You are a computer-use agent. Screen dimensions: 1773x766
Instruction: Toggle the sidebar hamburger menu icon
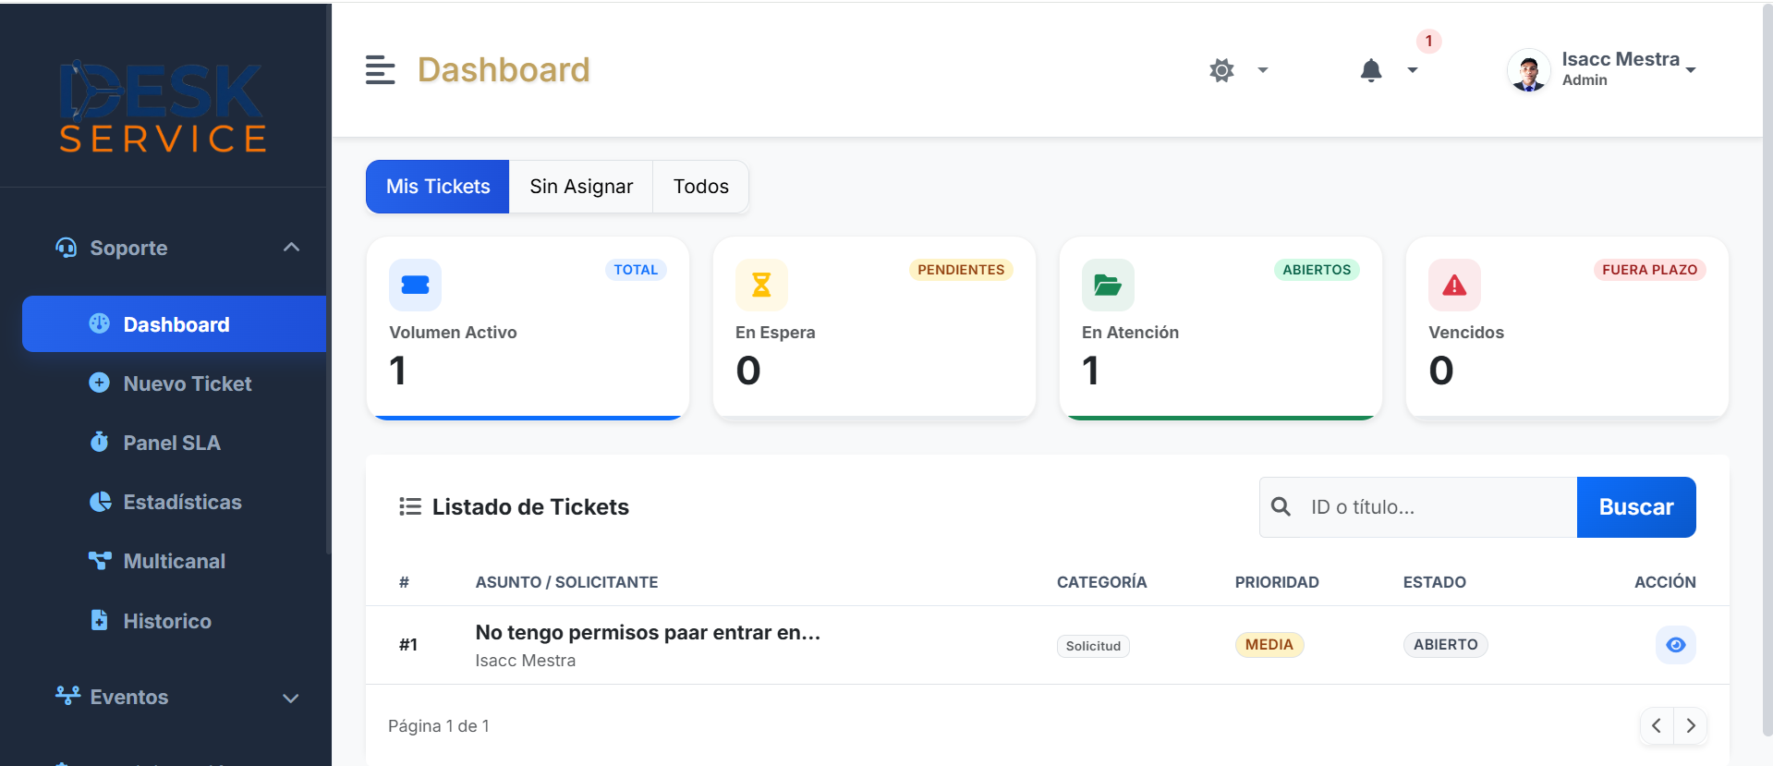(380, 70)
